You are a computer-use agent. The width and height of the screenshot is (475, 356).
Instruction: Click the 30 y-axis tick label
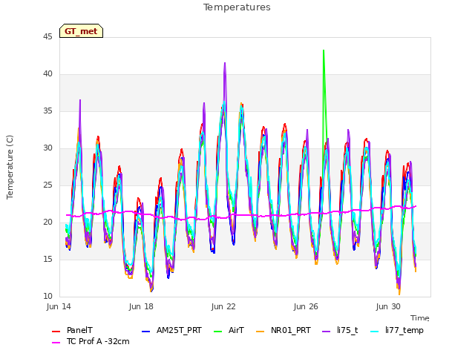[x=47, y=148]
